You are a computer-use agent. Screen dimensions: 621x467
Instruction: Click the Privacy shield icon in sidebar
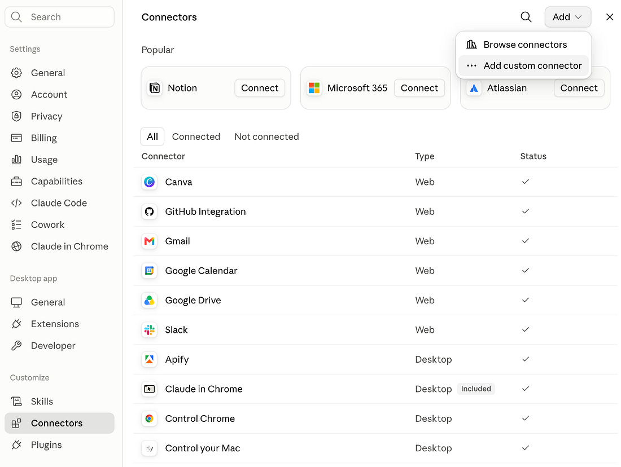pos(16,116)
